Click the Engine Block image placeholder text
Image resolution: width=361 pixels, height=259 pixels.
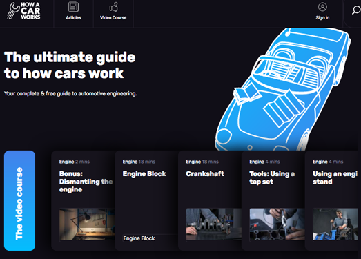(139, 238)
